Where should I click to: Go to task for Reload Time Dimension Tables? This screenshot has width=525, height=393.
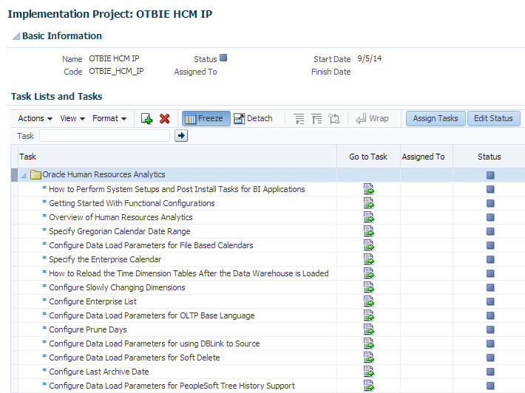tap(369, 273)
